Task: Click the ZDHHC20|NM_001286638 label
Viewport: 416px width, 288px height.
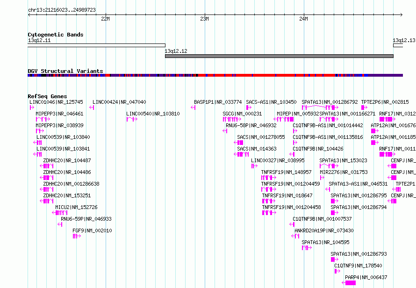Action: (x=72, y=184)
